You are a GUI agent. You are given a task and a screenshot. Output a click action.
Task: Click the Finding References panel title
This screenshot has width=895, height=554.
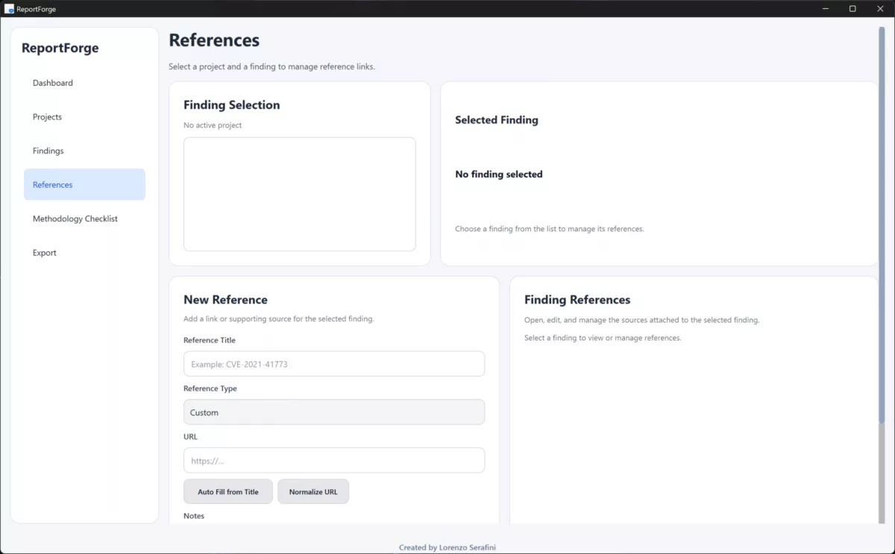click(577, 299)
